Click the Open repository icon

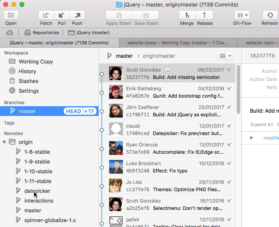11,15
